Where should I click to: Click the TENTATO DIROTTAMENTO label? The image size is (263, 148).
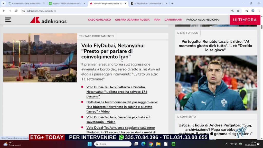tap(96, 36)
